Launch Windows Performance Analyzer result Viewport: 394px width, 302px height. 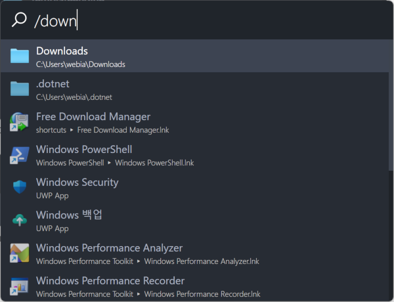click(x=195, y=253)
